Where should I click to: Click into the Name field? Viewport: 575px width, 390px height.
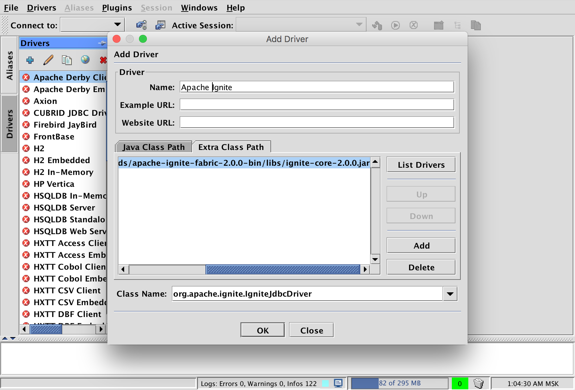(317, 87)
